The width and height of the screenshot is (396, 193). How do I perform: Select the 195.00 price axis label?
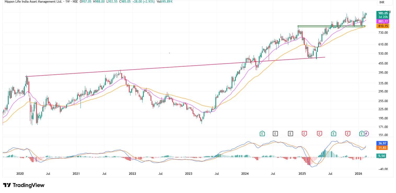(x=383, y=118)
